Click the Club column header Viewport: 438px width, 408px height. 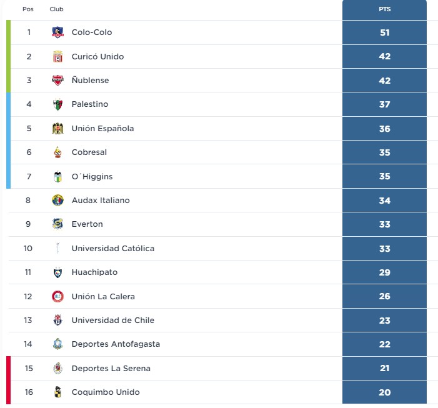[x=56, y=9]
